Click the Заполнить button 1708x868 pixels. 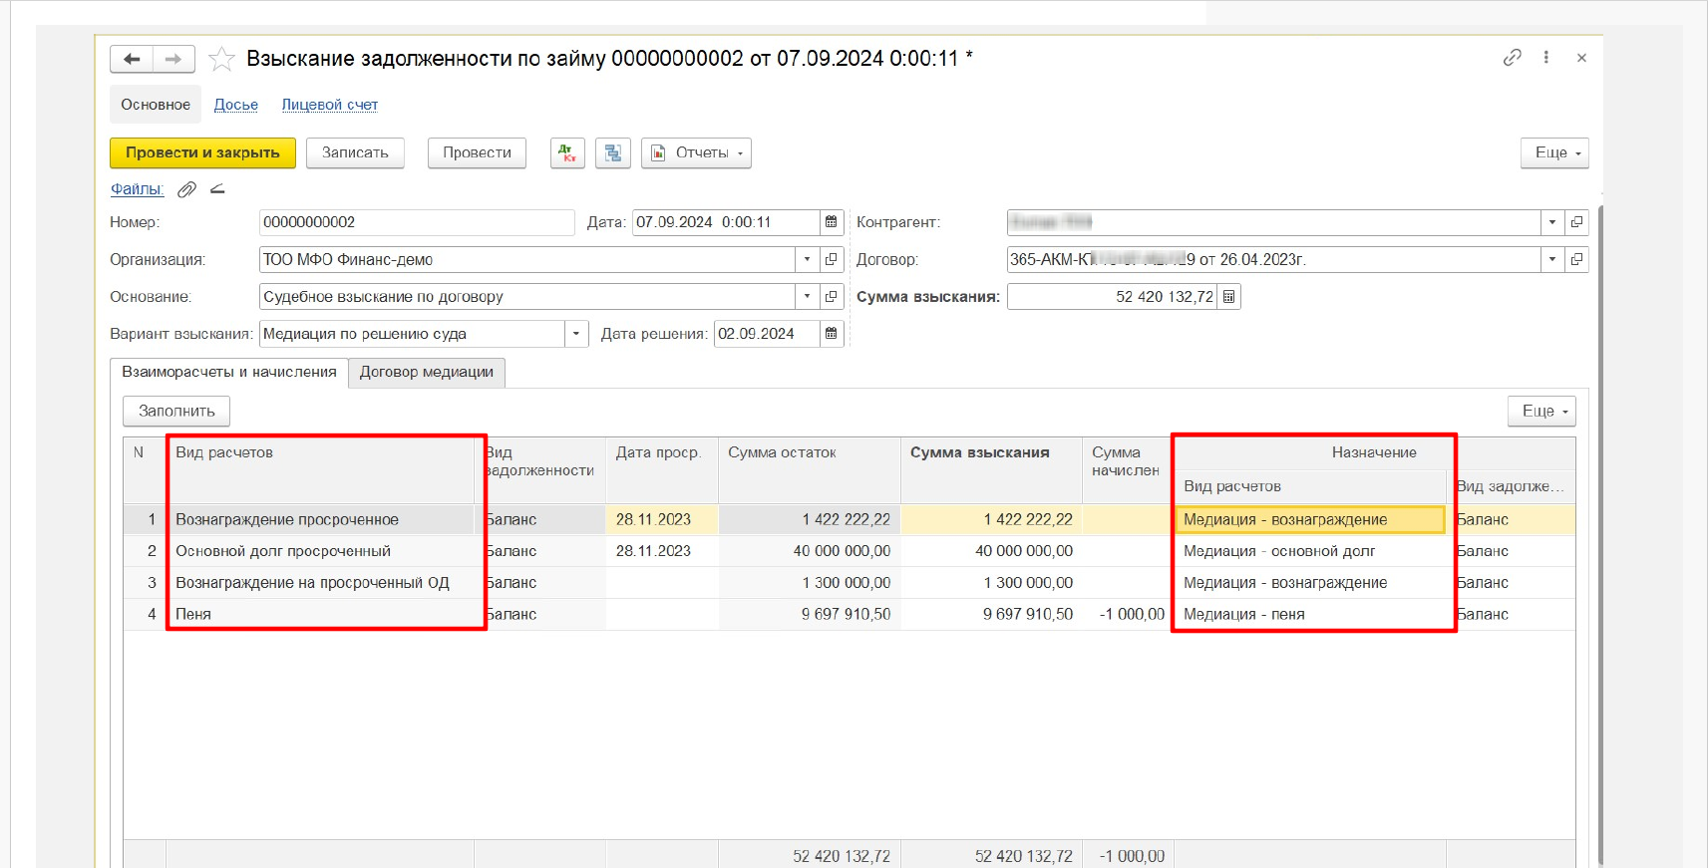point(176,411)
